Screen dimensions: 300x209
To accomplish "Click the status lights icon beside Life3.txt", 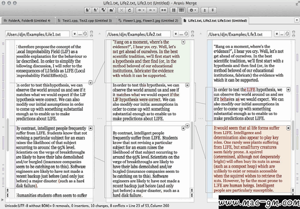I will (294, 34).
